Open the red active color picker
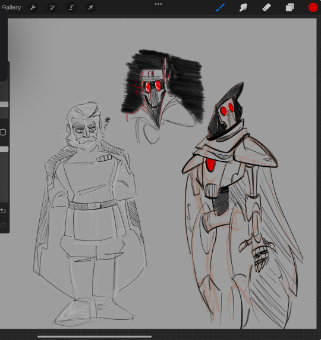This screenshot has height=340, width=321. pyautogui.click(x=313, y=7)
